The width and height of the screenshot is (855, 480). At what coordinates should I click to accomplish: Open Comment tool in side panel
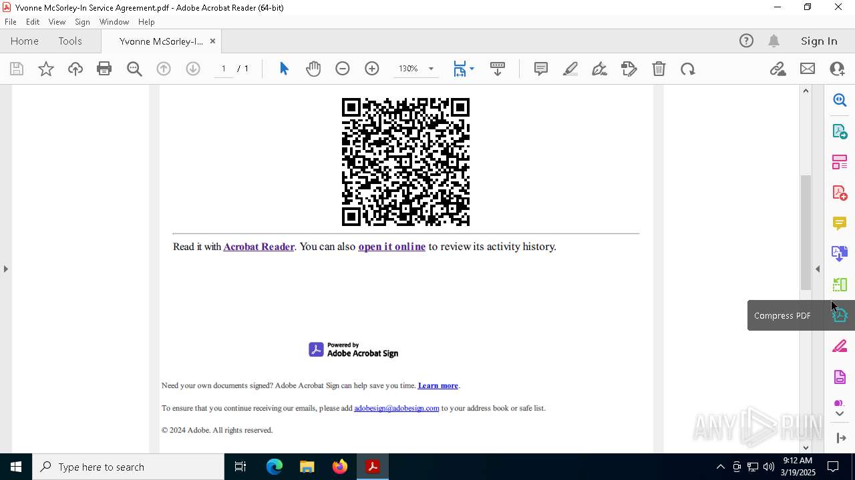[840, 223]
